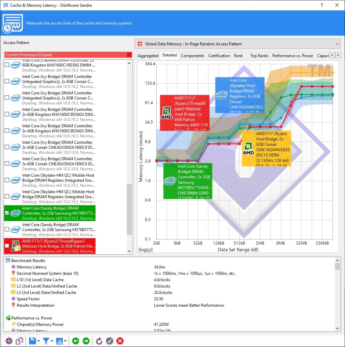The height and width of the screenshot is (347, 345).
Task: Go back with the green left arrow
Action: click(x=75, y=341)
